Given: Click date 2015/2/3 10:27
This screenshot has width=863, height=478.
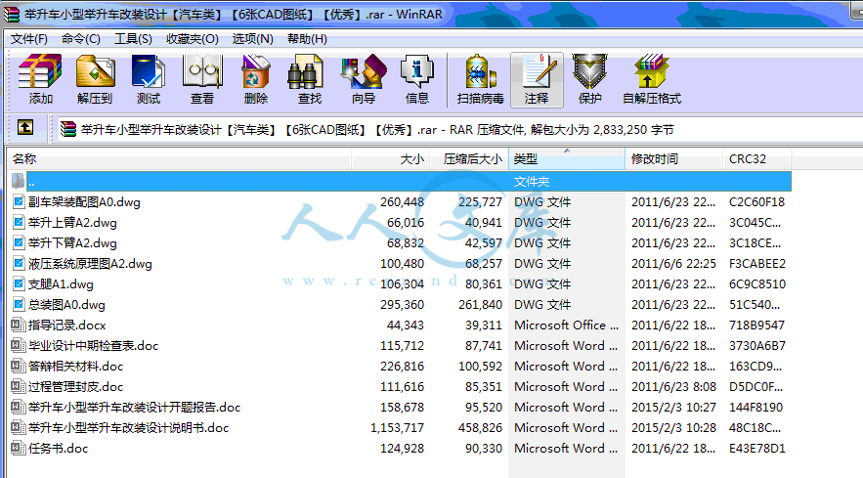Looking at the screenshot, I should [x=673, y=408].
